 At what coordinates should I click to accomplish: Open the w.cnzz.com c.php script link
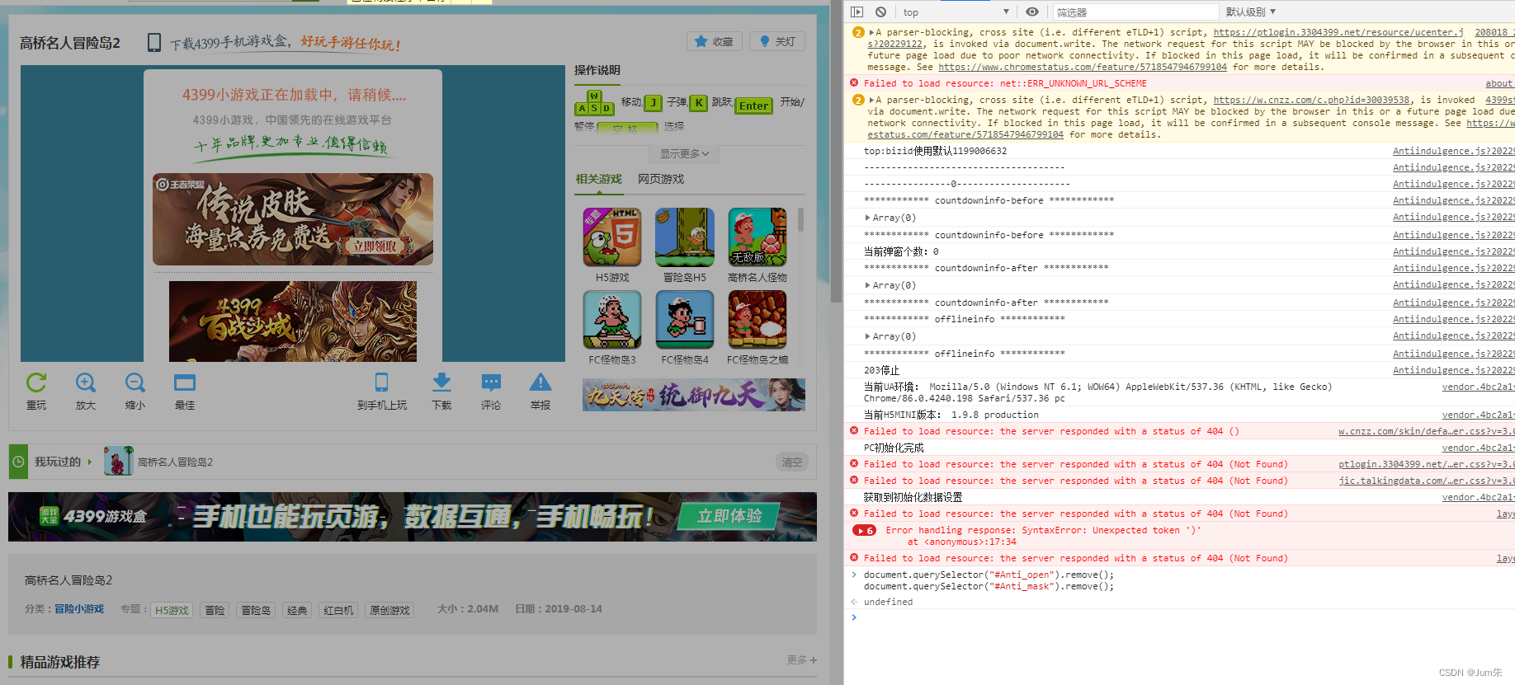click(1311, 100)
